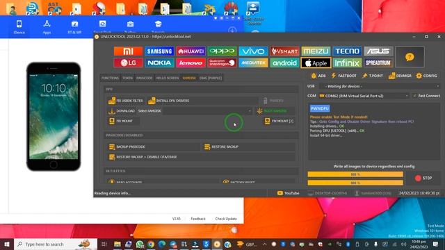Open WhatsApp from the taskbar
Viewport: 445px width, 250px height.
point(140,244)
